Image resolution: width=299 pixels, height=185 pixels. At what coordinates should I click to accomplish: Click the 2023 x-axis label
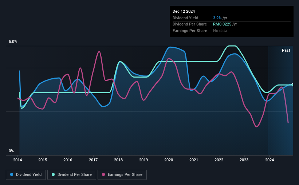point(244,160)
